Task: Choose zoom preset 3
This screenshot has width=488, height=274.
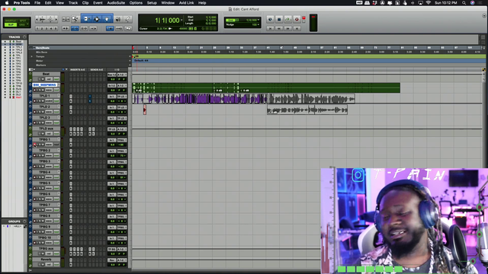Action: [47, 28]
